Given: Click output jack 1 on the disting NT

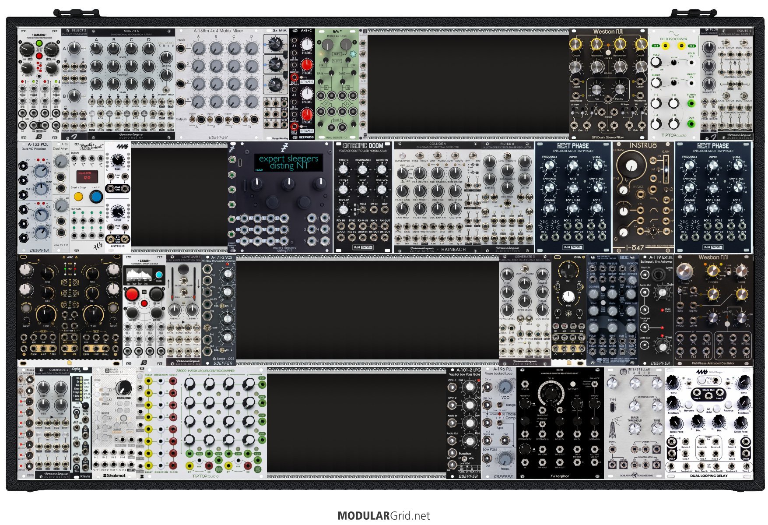Looking at the screenshot, I should pos(312,218).
